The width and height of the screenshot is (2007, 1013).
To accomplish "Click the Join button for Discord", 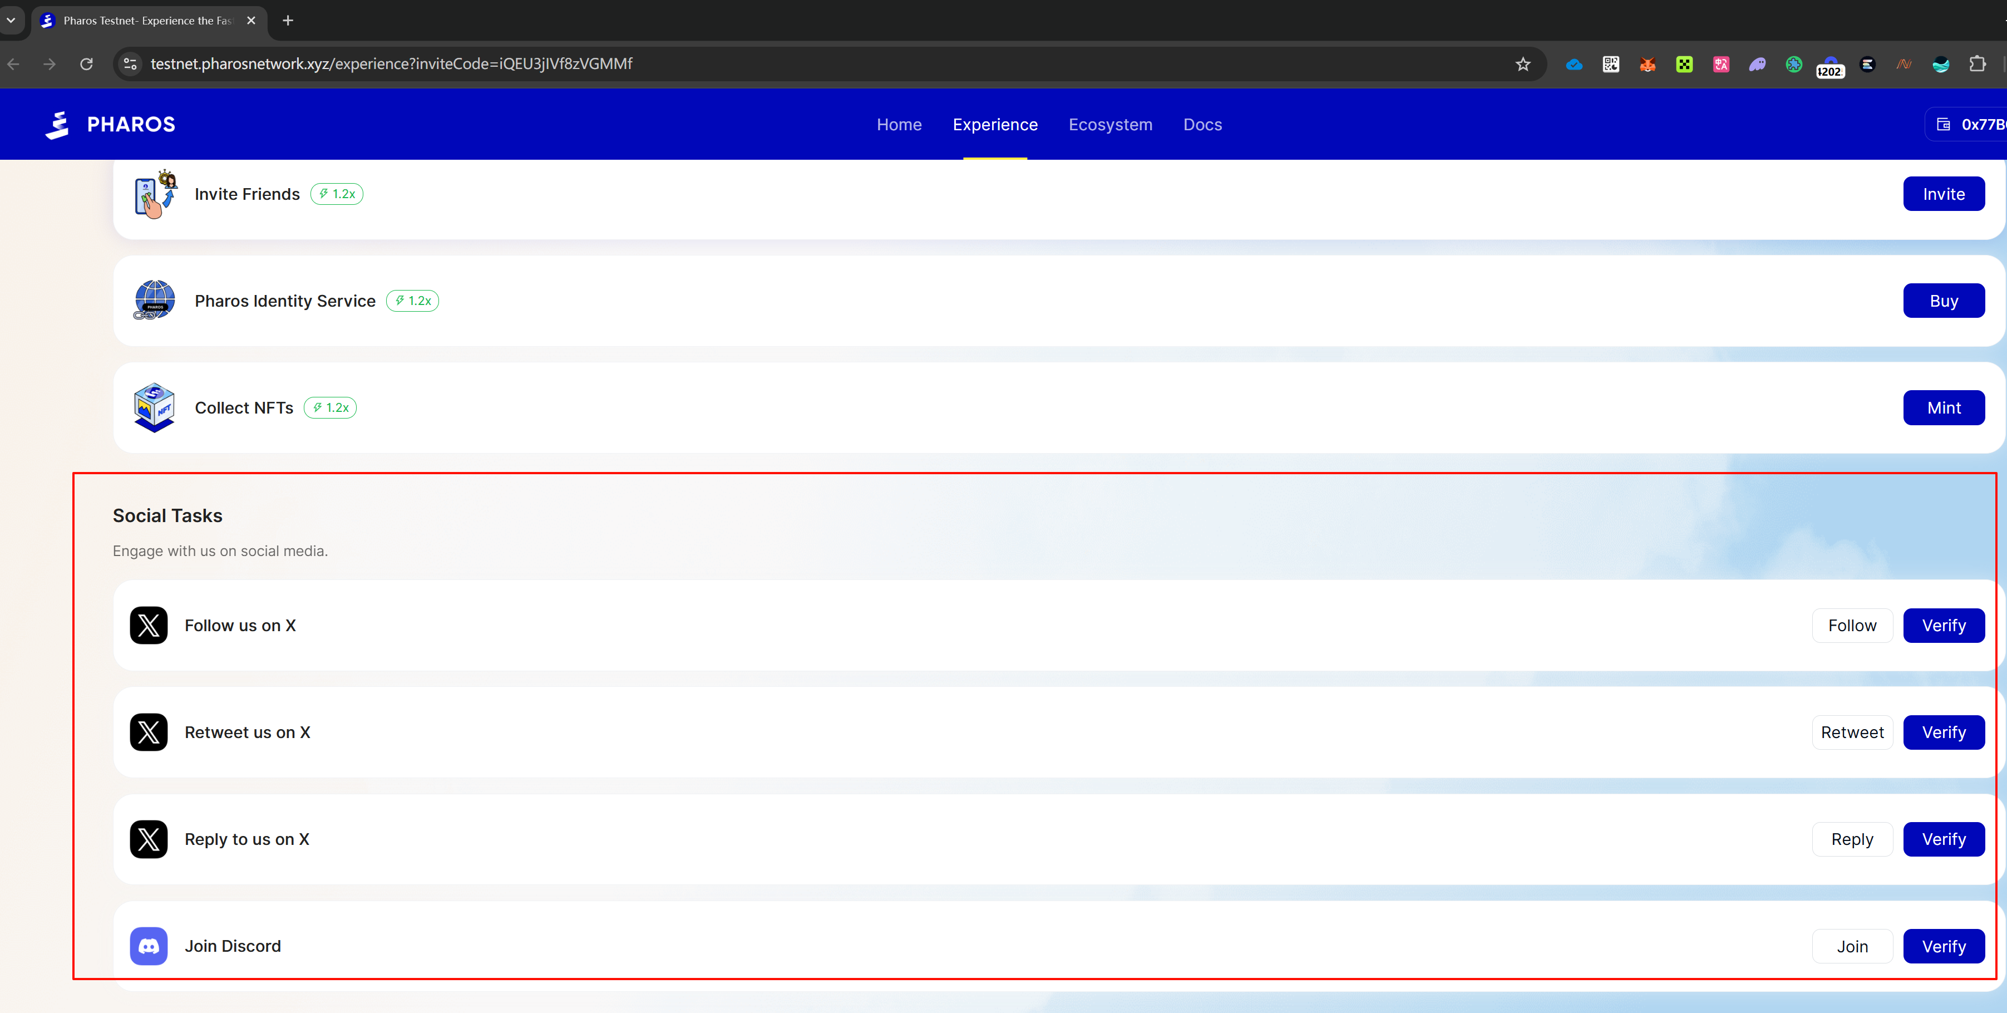I will tap(1852, 946).
